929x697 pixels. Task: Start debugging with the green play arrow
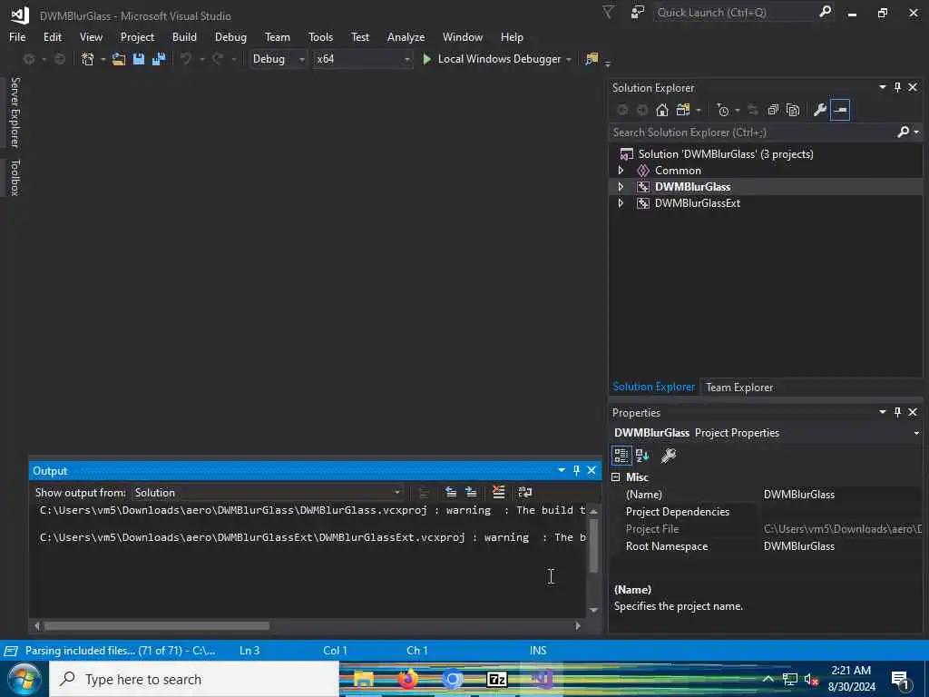pyautogui.click(x=426, y=59)
